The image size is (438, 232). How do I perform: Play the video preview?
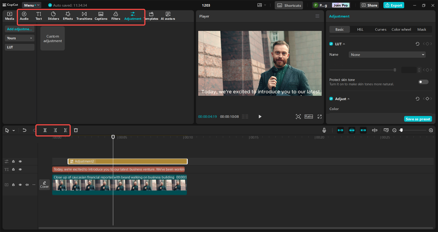click(260, 117)
